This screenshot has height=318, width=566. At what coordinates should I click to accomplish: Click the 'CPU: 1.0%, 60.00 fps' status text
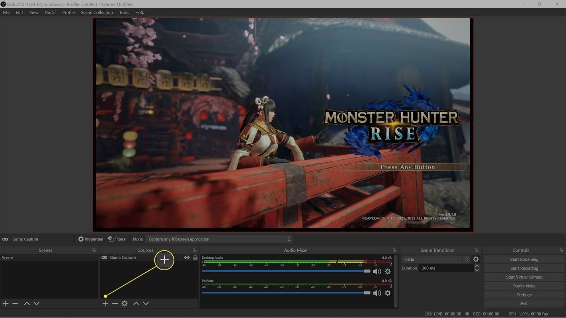pos(528,314)
